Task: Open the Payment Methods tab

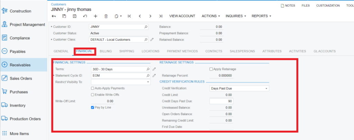Action: coord(182,51)
